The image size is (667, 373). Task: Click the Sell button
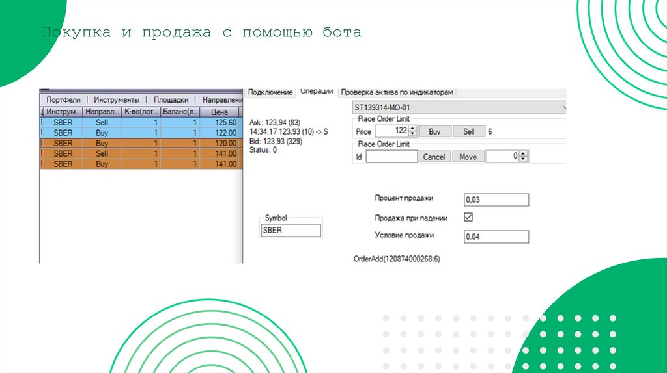(x=469, y=131)
